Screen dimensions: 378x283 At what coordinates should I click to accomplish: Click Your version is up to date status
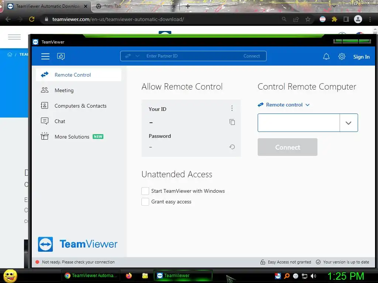pos(343,262)
